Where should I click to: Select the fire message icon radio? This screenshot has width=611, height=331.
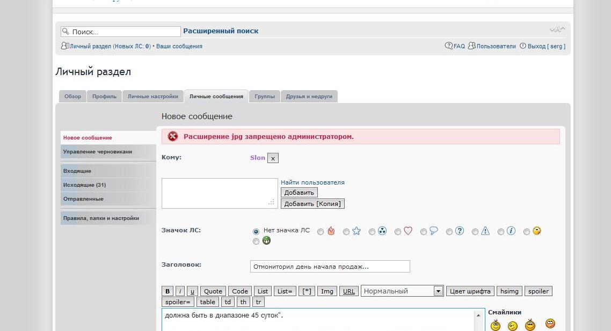pos(321,232)
